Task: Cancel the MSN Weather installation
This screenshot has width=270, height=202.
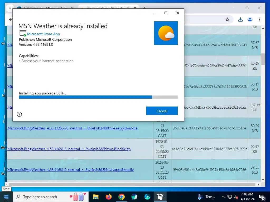Action: 162,111
